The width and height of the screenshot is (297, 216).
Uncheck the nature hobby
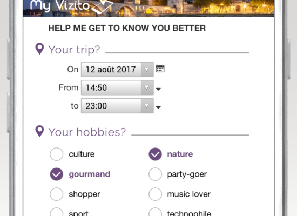tap(155, 154)
